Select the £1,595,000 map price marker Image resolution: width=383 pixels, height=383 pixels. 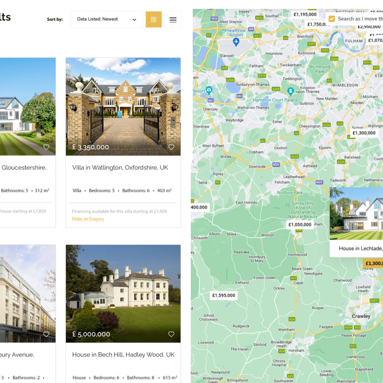coord(224,295)
